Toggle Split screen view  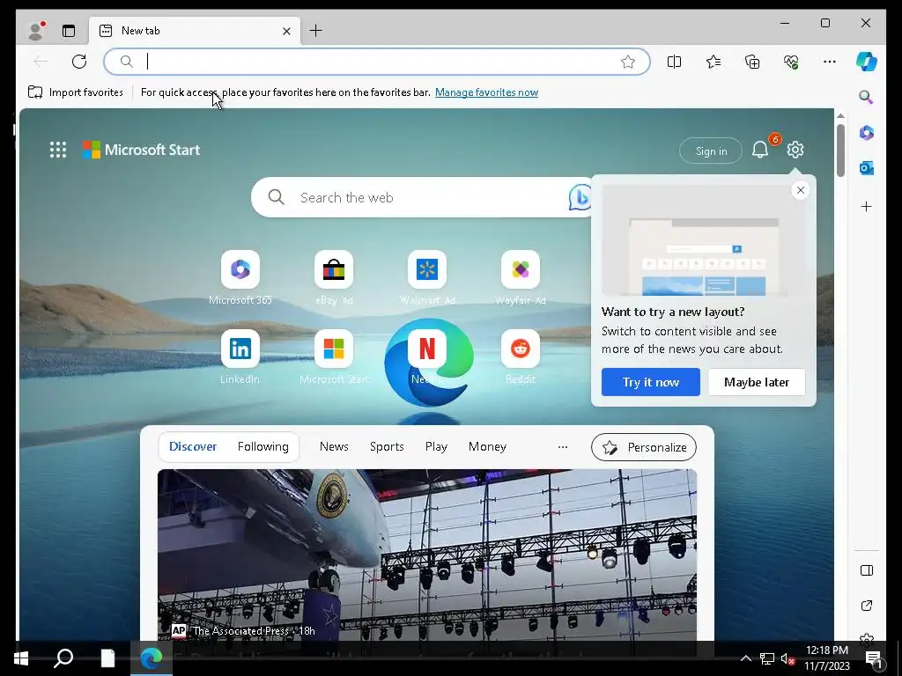(674, 62)
